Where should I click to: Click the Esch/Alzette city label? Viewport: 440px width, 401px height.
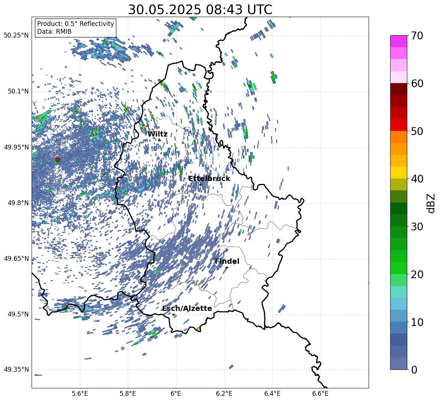(x=187, y=308)
